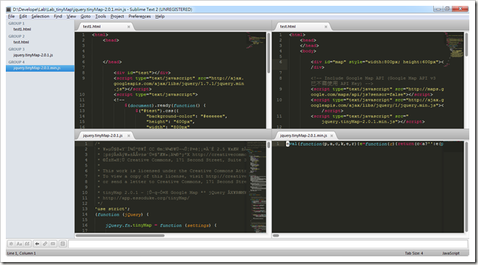
Task: Click GROUP 2 heading in sidebar
Action: [17, 36]
